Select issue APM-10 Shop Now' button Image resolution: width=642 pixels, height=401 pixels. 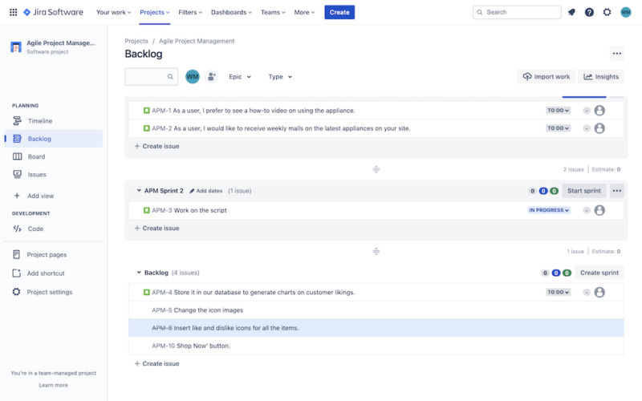coord(376,346)
